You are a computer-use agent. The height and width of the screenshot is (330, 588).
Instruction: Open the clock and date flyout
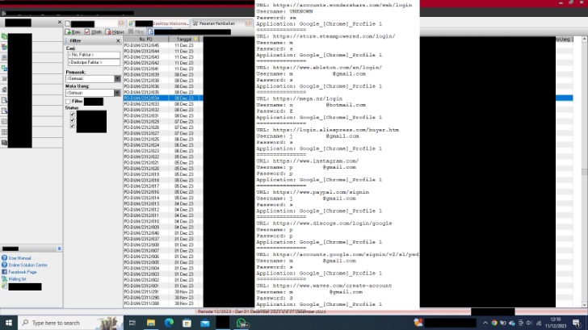[x=556, y=323]
